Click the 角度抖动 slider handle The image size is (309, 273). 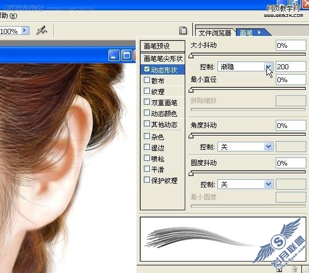click(191, 136)
